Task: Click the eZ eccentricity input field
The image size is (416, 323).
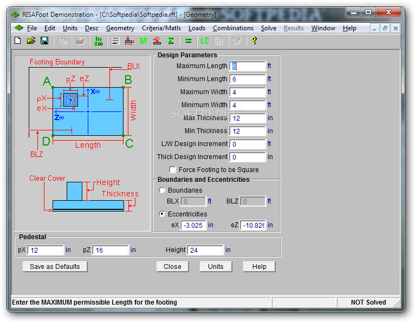Action: (x=253, y=225)
